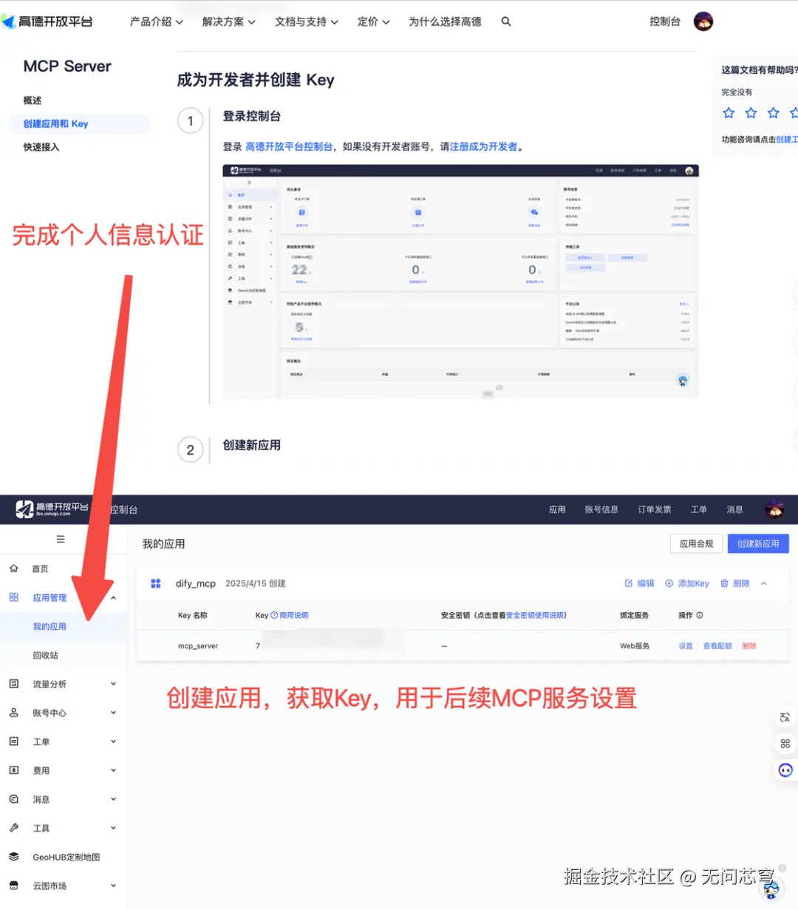Viewport: 798px width, 910px height.
Task: Click the GeoHUB定制地图 layers icon
Action: [13, 857]
